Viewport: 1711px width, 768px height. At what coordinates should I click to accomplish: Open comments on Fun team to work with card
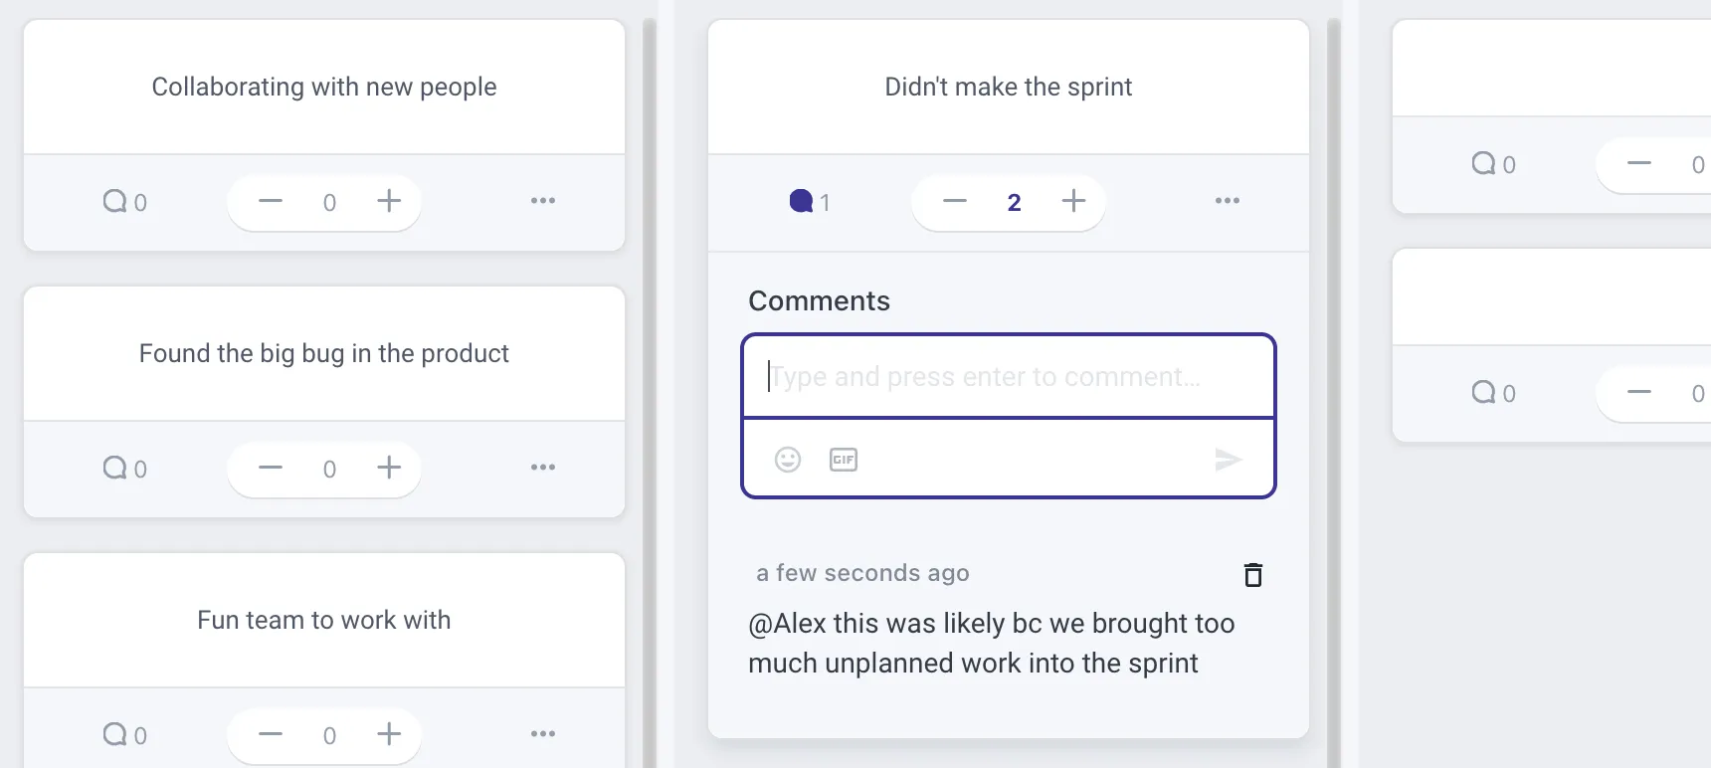tap(123, 735)
